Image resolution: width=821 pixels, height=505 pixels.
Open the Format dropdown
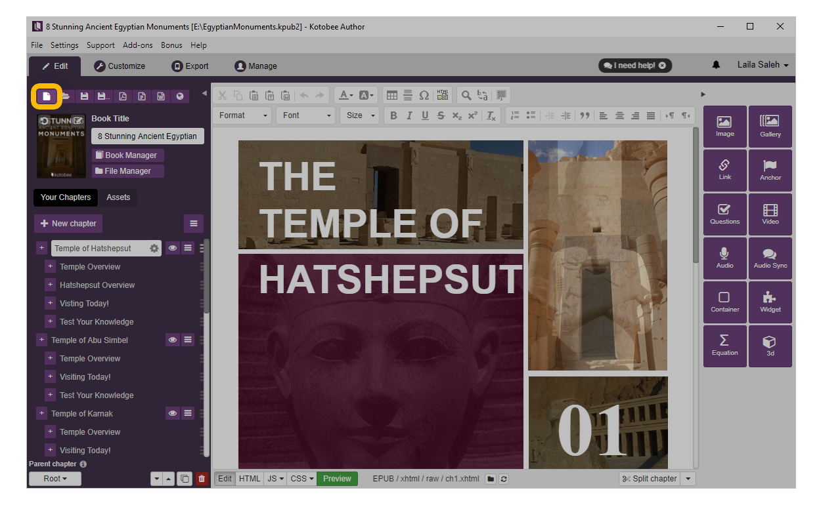244,115
